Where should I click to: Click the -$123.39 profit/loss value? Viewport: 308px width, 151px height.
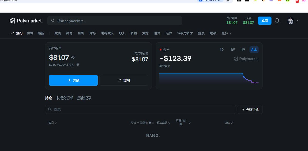[176, 58]
